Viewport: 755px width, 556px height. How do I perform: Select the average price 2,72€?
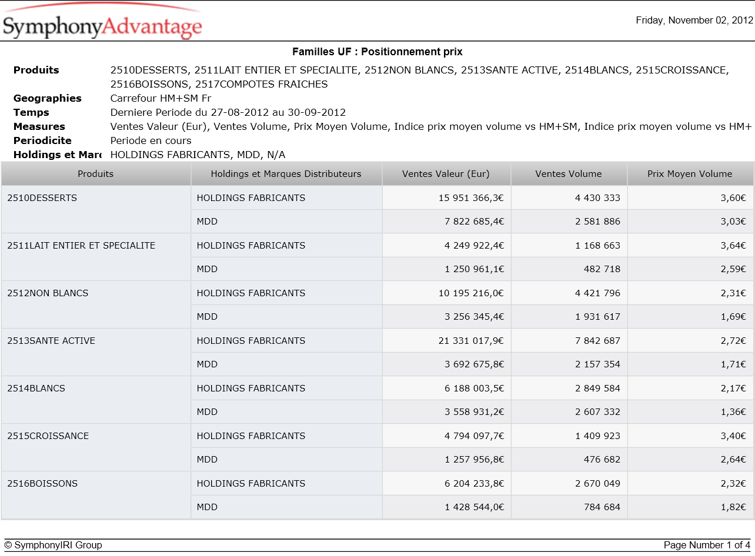[733, 341]
